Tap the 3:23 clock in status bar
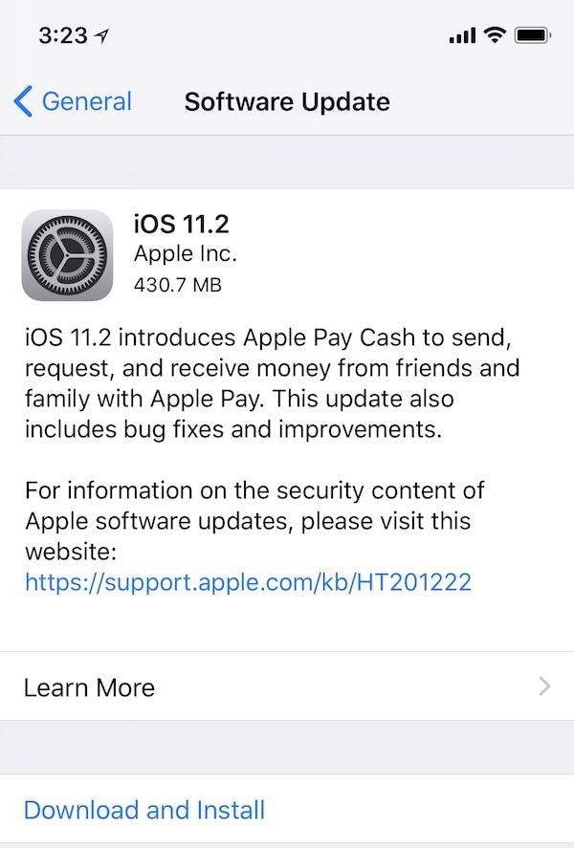574x848 pixels. pos(63,35)
